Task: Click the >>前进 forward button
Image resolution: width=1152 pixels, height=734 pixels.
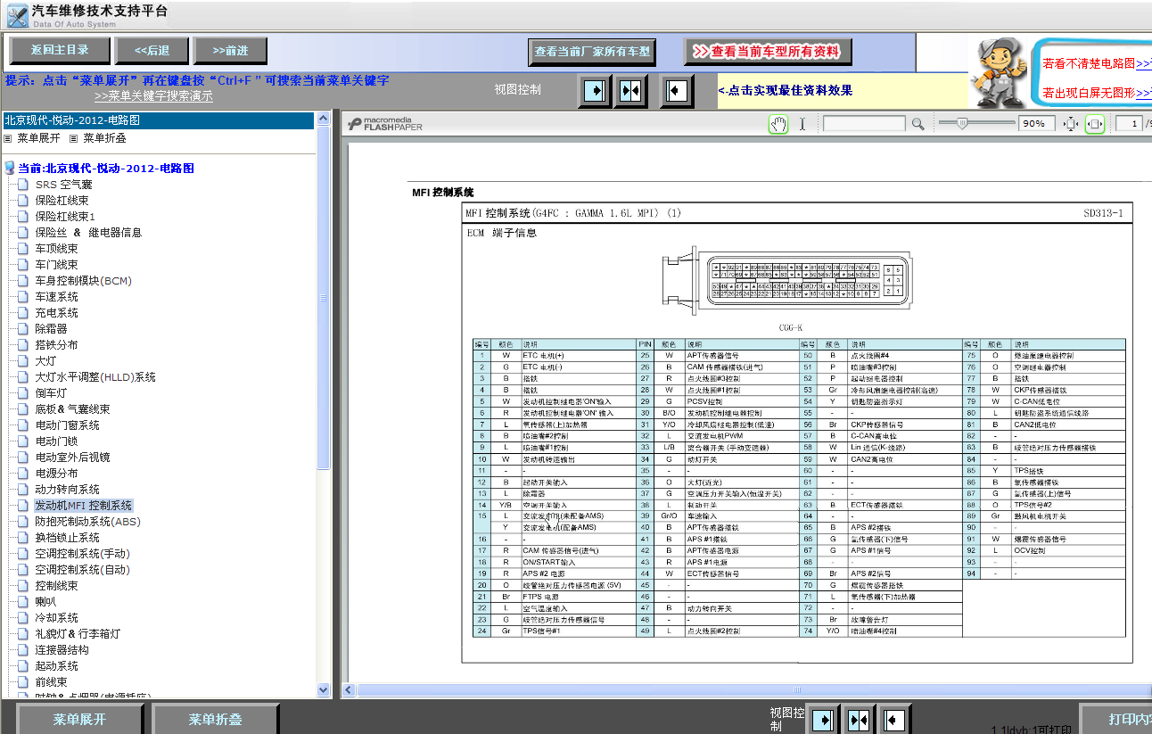Action: pos(232,50)
